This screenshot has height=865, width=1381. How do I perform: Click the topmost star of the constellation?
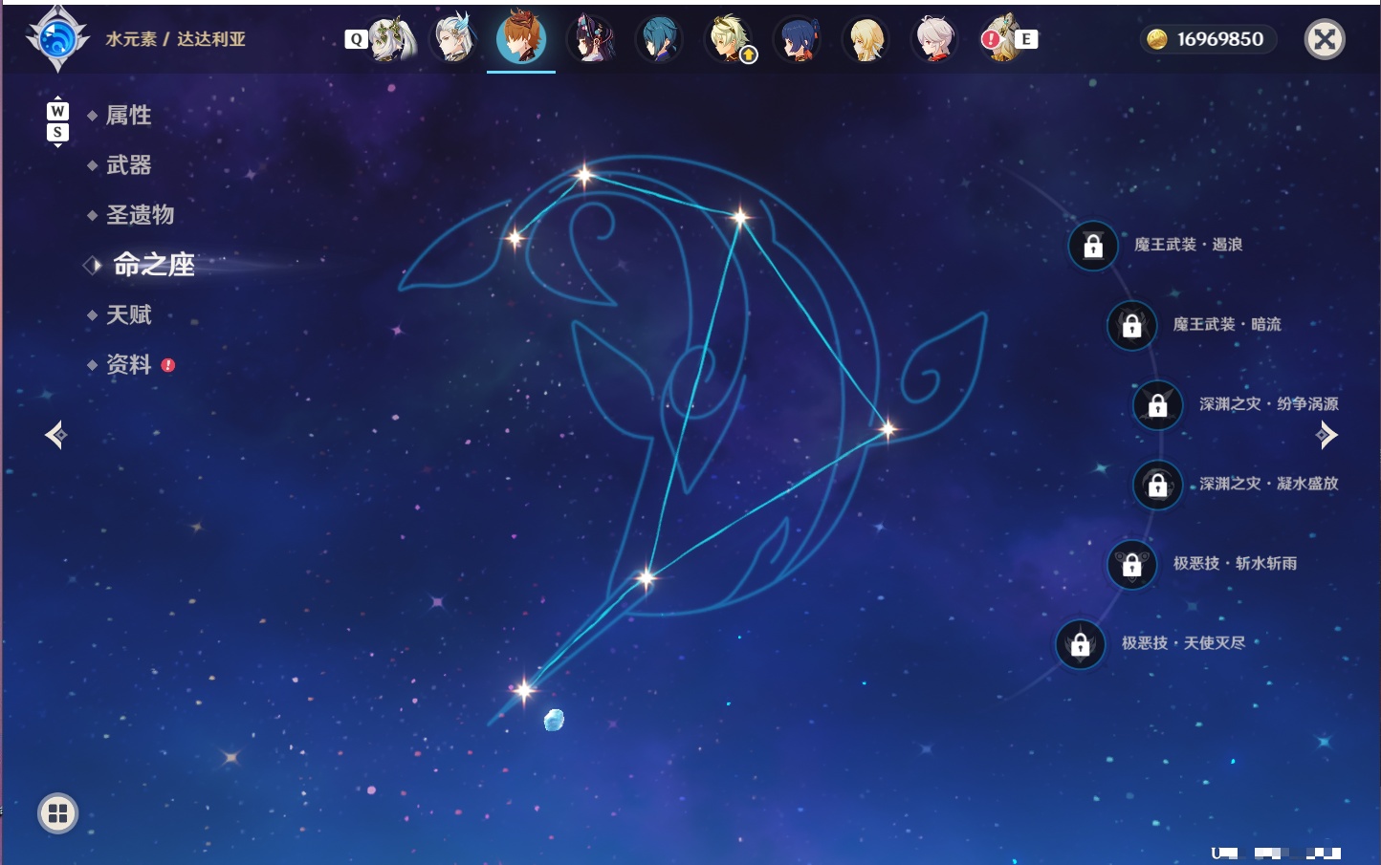[x=584, y=175]
